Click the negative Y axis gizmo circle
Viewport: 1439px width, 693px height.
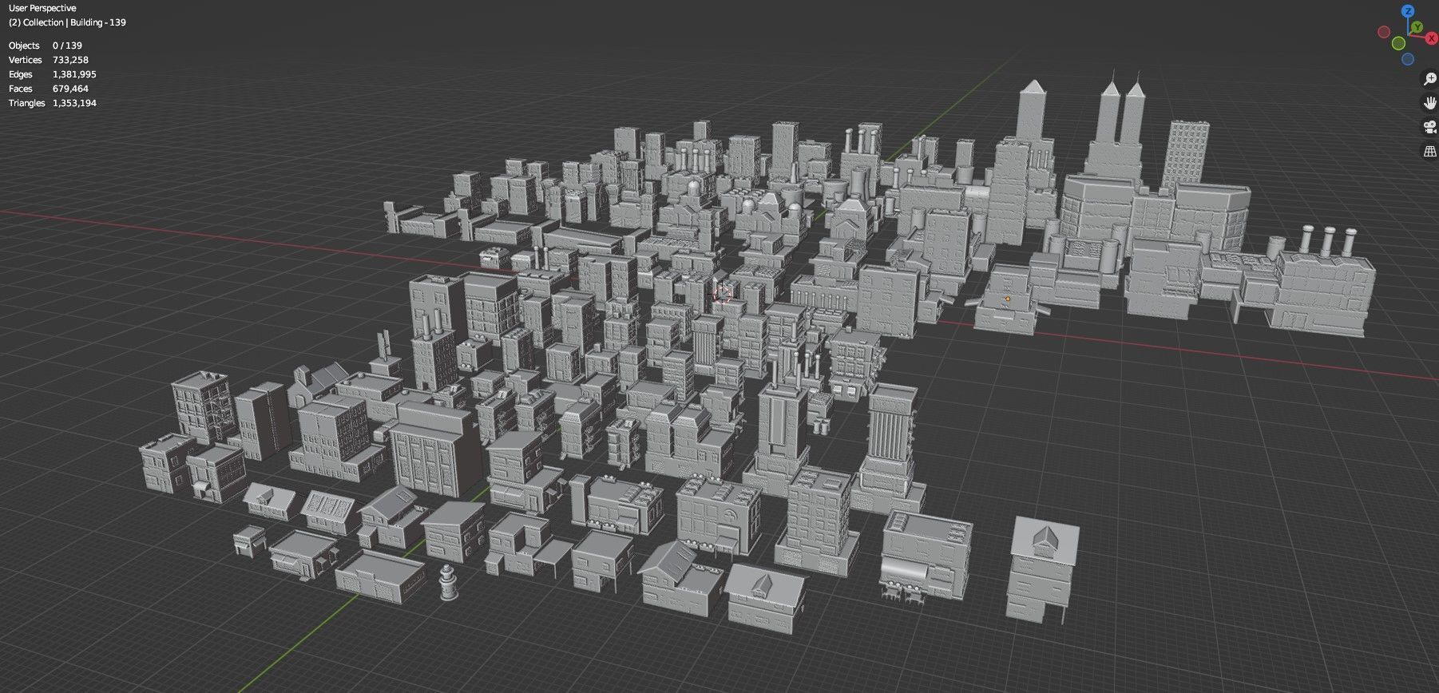pyautogui.click(x=1398, y=43)
